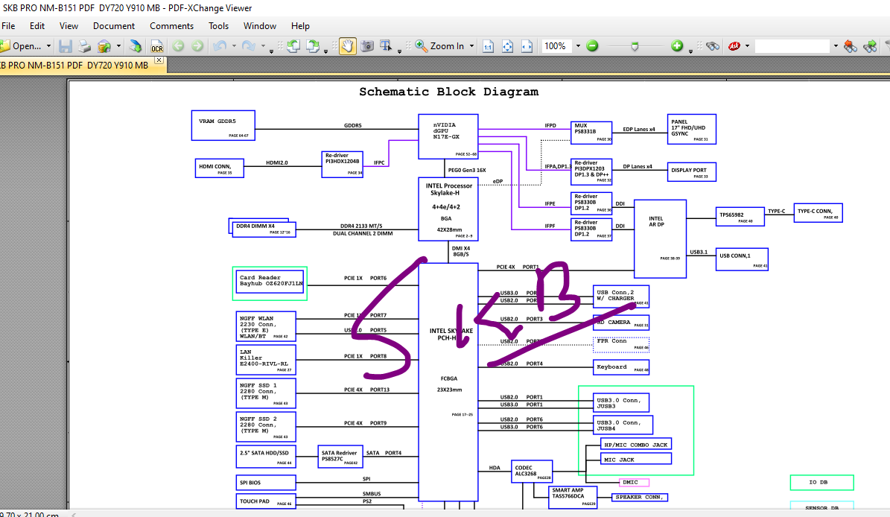Run OCR on the document
This screenshot has height=517, width=890.
tap(157, 46)
